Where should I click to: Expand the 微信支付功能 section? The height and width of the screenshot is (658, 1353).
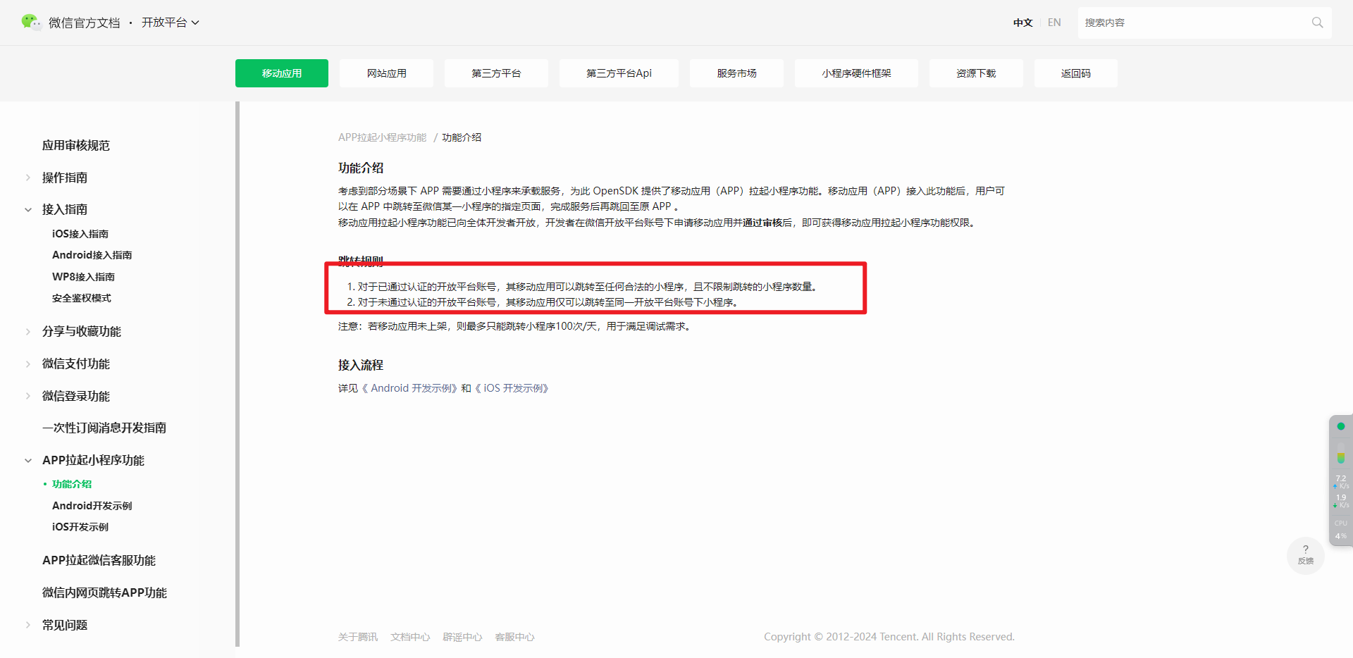pos(28,364)
